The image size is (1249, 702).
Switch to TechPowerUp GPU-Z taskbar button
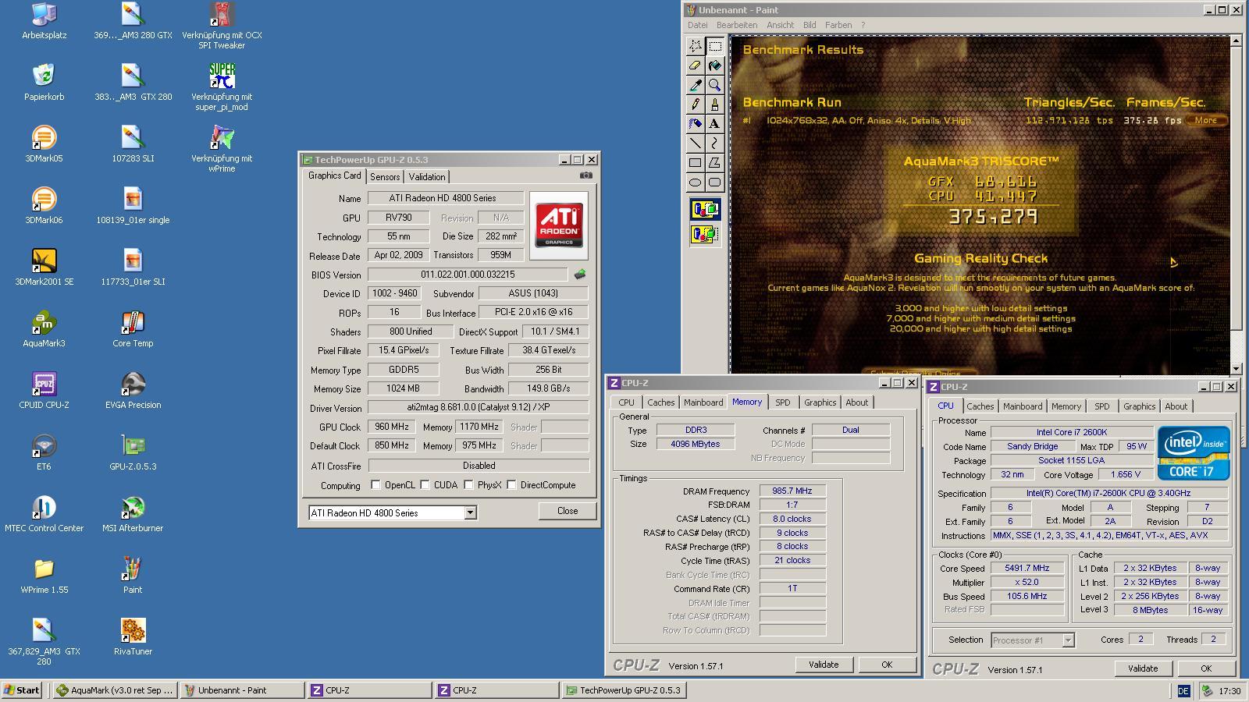click(623, 690)
